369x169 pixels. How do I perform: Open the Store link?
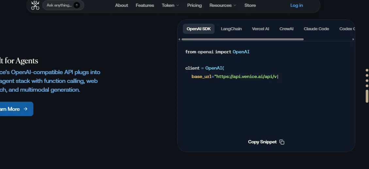[x=250, y=5]
